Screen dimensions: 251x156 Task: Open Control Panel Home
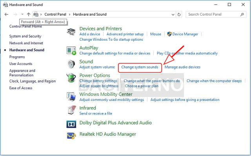coord(25,27)
